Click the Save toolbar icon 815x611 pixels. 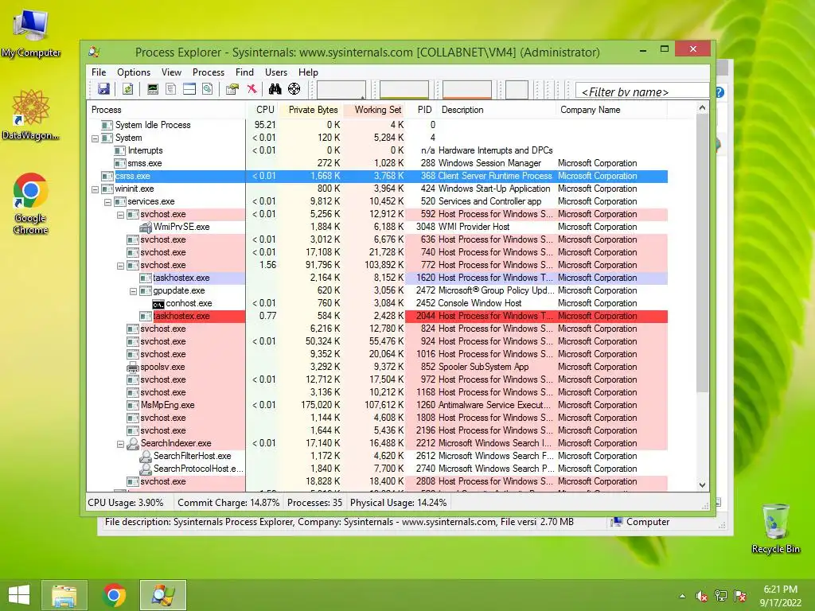[104, 89]
